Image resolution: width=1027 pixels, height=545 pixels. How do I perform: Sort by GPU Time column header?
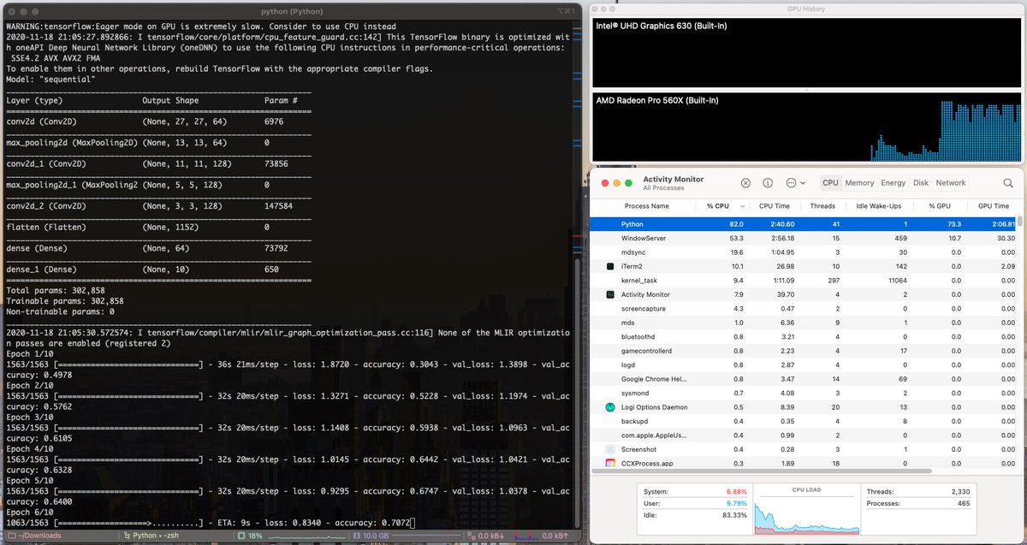click(993, 206)
